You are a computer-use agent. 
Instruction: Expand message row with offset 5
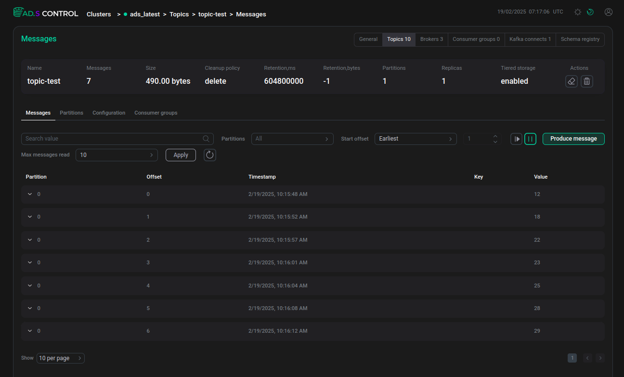tap(30, 308)
